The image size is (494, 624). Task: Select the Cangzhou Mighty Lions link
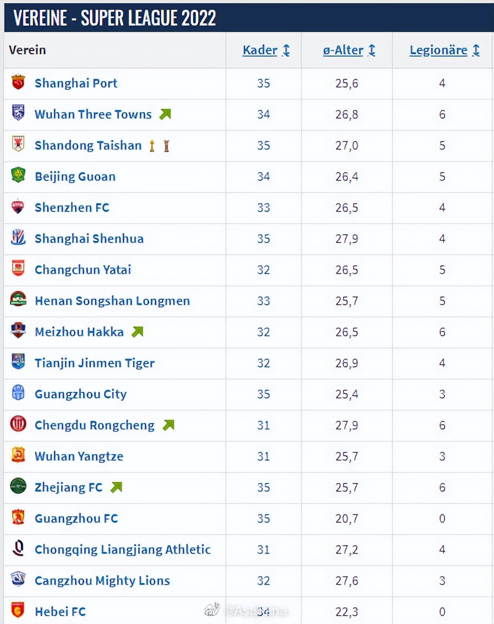point(102,581)
